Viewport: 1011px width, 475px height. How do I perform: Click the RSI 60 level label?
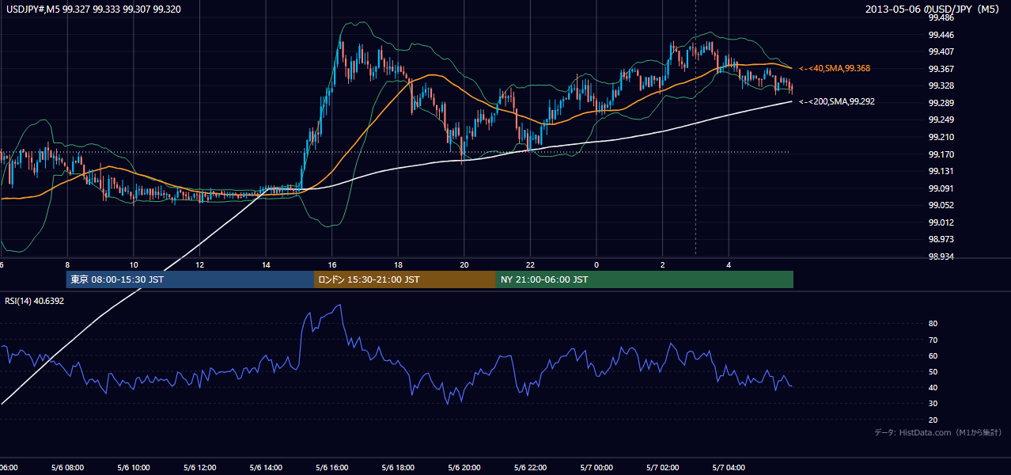click(x=933, y=355)
